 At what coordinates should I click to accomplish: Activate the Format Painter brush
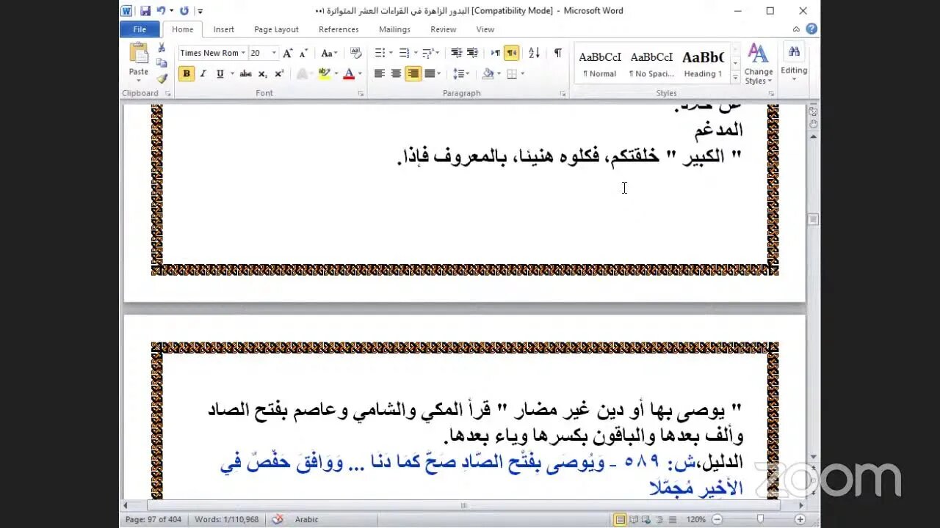coord(162,78)
